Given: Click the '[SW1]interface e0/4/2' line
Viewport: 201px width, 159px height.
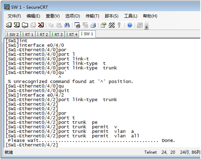Looking at the screenshot, I should click(x=35, y=95).
